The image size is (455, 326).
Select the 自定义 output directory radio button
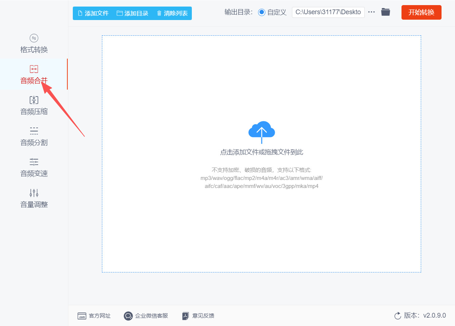tap(262, 12)
